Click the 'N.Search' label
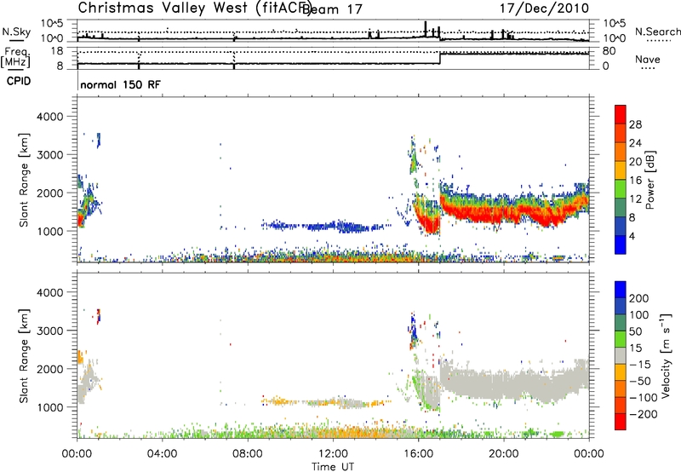This screenshot has width=681, height=472. pos(657,32)
